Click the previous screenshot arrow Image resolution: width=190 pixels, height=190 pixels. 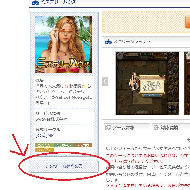tap(105, 81)
